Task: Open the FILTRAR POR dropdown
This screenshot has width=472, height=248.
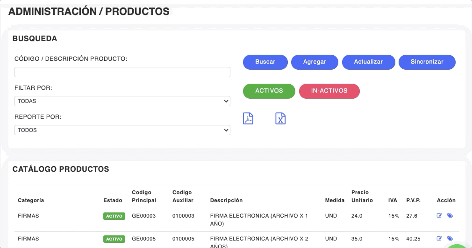Action: click(x=122, y=101)
